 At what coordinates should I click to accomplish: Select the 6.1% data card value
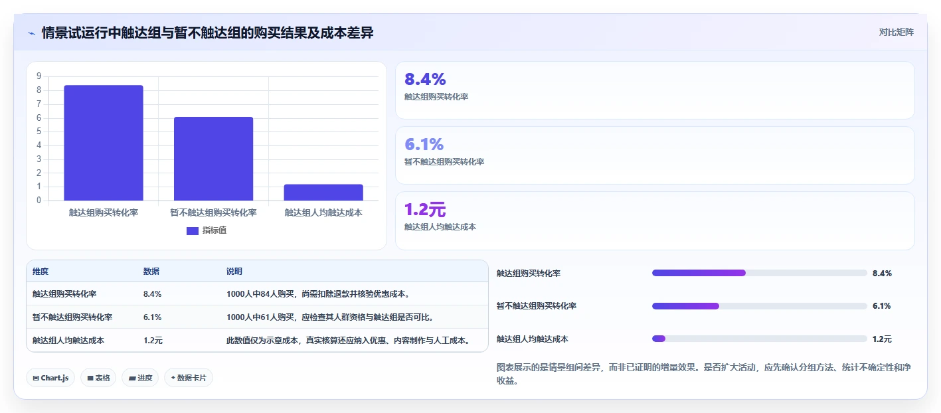point(424,144)
